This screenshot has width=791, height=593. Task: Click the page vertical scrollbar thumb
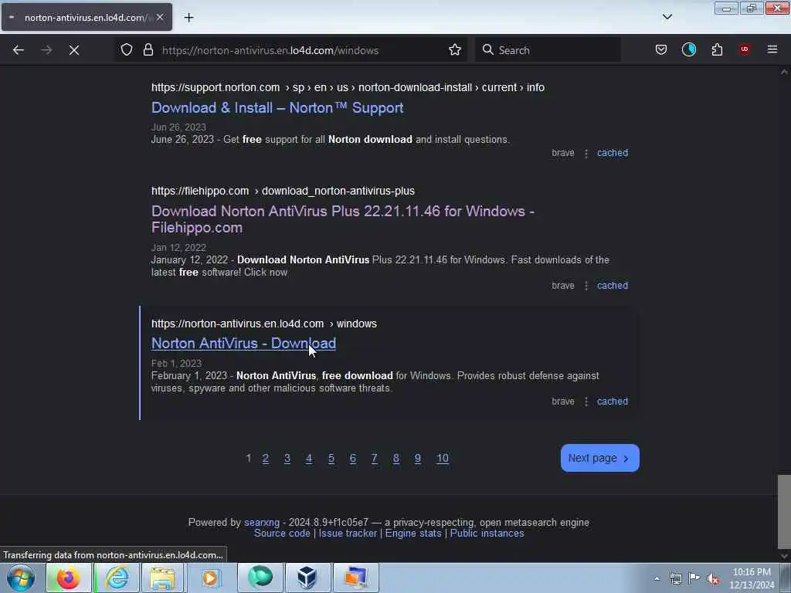784,511
